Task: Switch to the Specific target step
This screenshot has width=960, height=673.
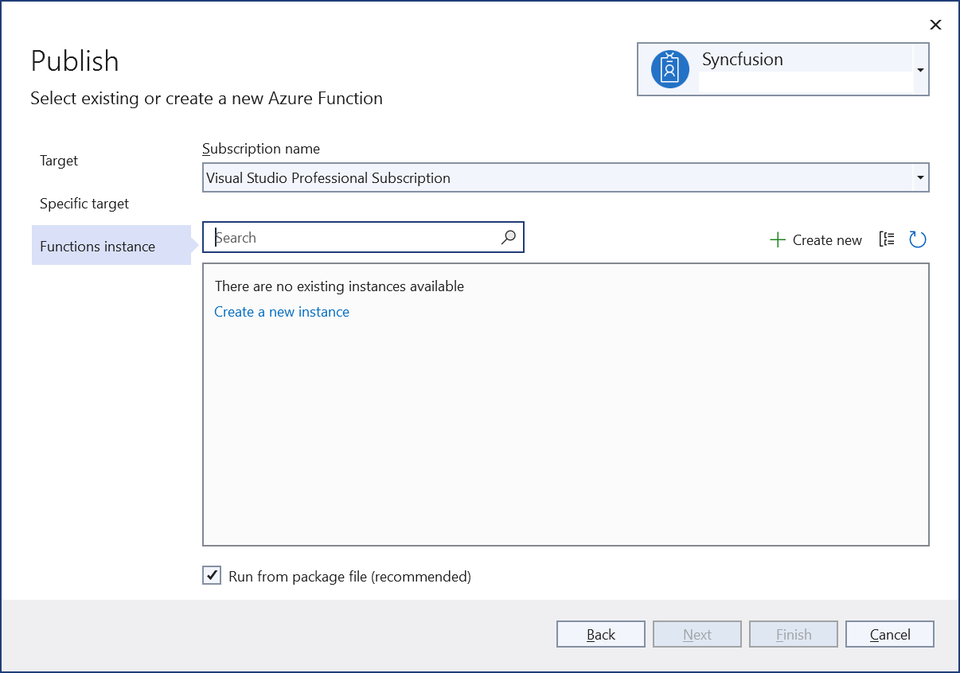Action: click(84, 204)
